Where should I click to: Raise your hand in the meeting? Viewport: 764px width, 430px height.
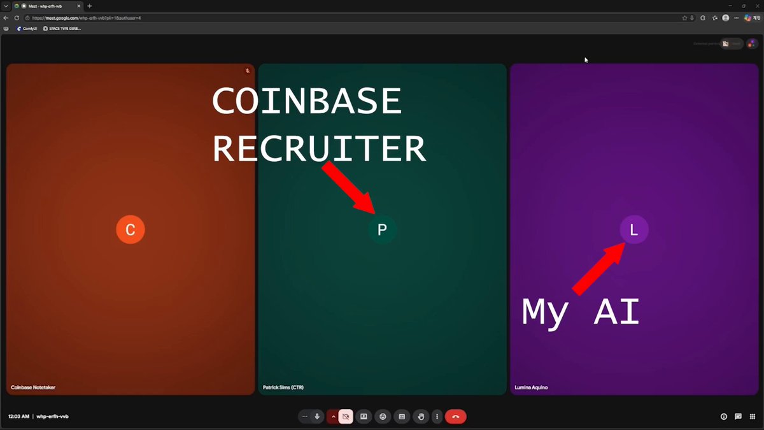click(x=420, y=417)
